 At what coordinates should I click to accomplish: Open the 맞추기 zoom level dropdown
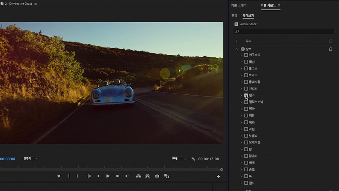(x=31, y=159)
